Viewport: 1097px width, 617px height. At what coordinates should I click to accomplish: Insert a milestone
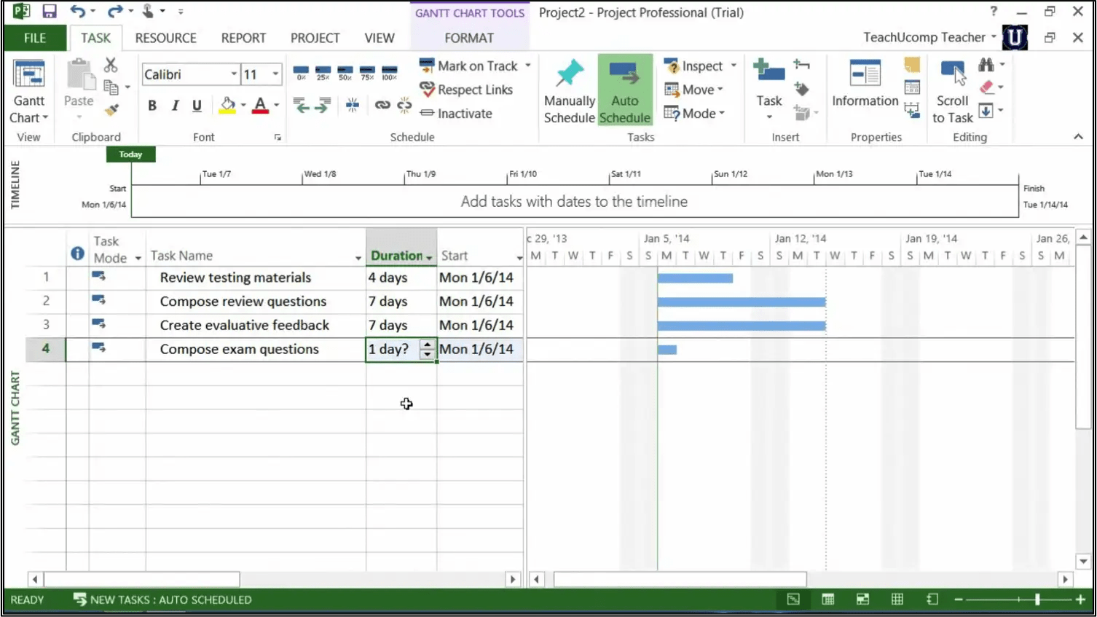(x=801, y=89)
